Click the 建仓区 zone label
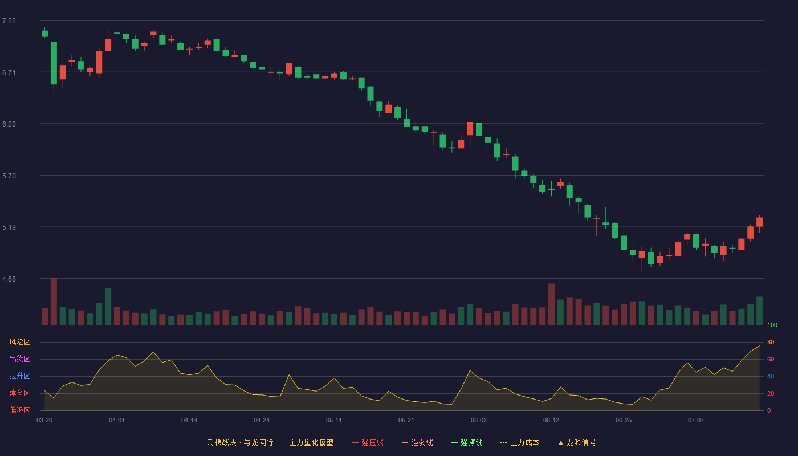 coord(19,393)
